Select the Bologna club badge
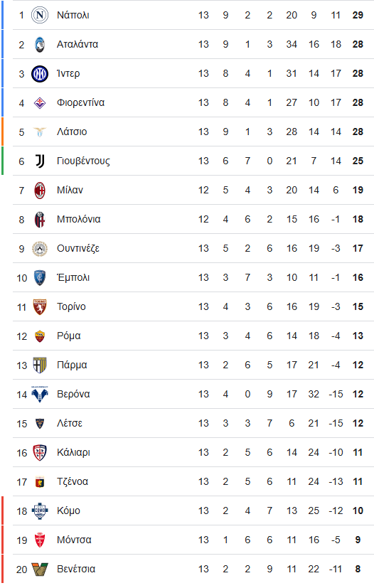The height and width of the screenshot is (588, 374). tap(39, 220)
